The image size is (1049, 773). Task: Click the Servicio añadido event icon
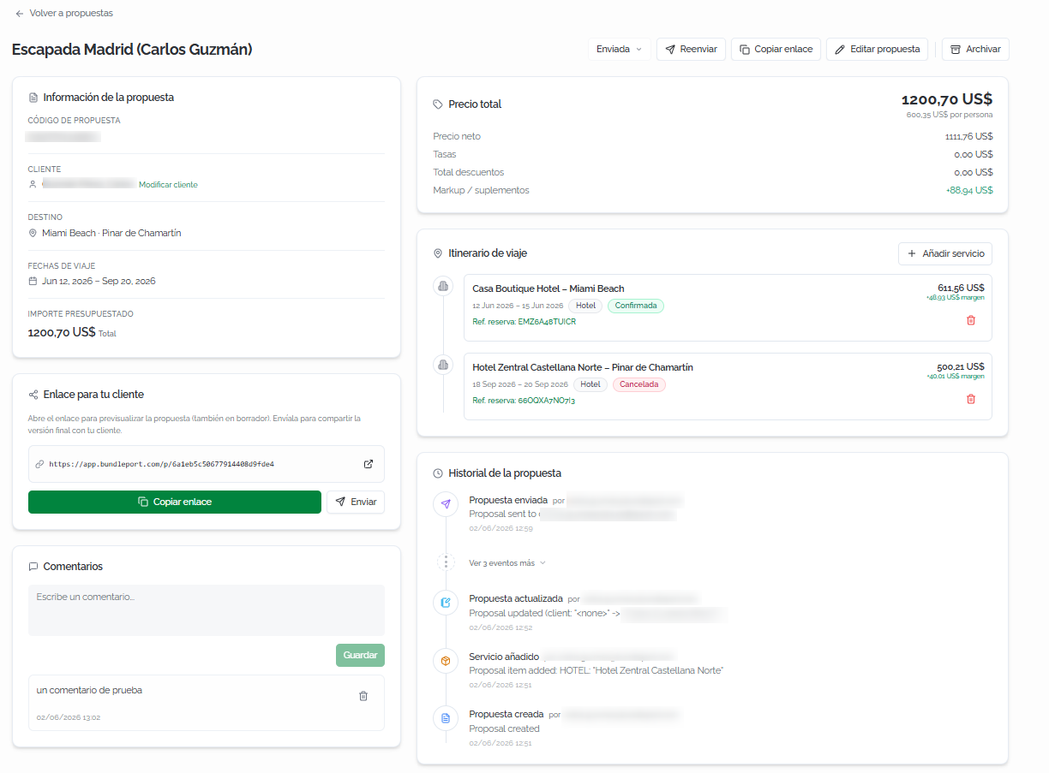pyautogui.click(x=446, y=661)
